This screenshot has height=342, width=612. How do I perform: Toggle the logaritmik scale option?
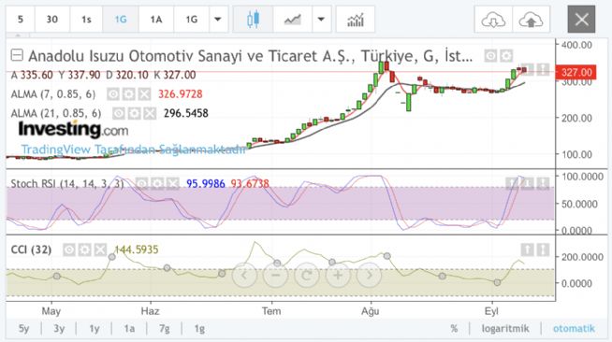[x=505, y=328]
